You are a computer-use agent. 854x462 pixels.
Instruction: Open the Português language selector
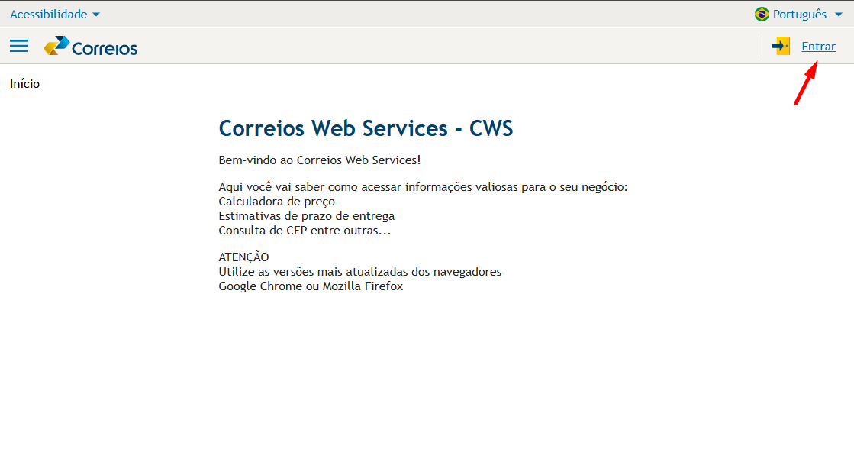[799, 15]
